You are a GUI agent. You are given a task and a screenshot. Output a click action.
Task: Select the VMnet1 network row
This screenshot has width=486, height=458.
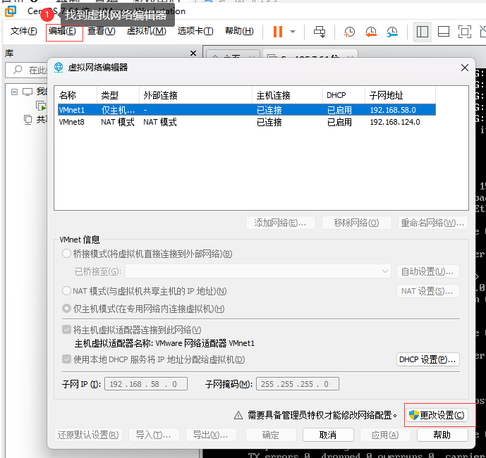(247, 110)
